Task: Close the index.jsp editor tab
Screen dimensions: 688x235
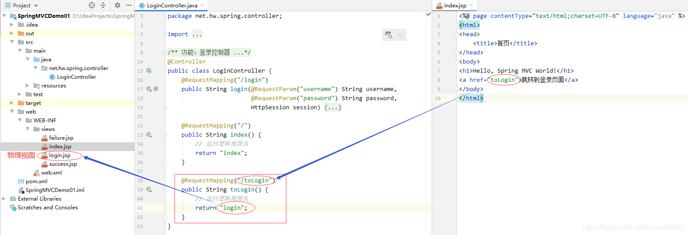Action: 471,6
